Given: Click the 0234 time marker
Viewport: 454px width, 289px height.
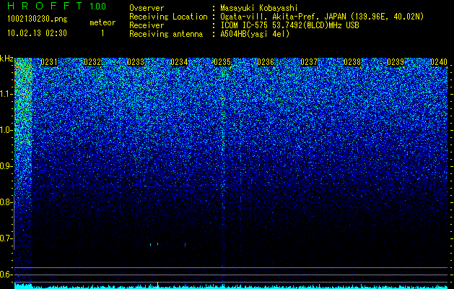Looking at the screenshot, I should tap(179, 62).
